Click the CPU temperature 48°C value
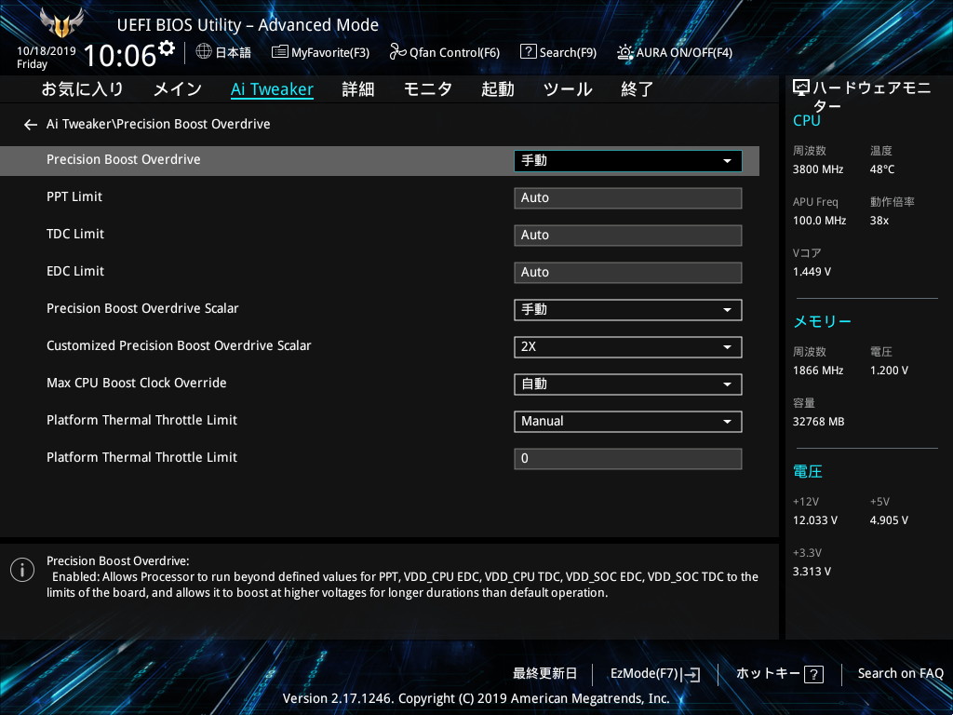Image resolution: width=953 pixels, height=715 pixels. pos(882,169)
